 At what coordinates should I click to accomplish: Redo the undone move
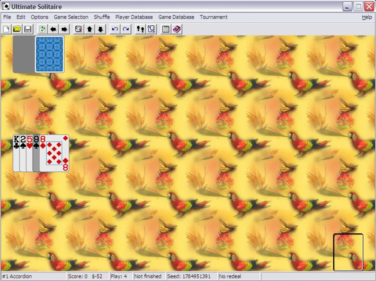(x=126, y=29)
